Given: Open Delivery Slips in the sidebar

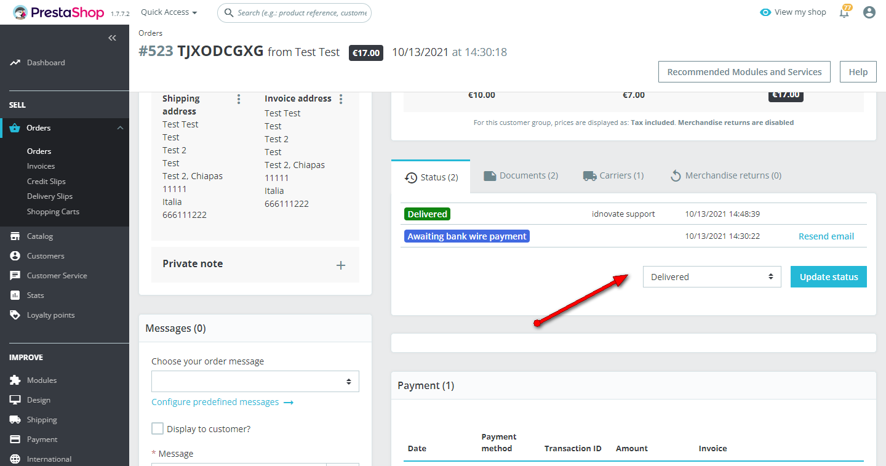Looking at the screenshot, I should [50, 196].
